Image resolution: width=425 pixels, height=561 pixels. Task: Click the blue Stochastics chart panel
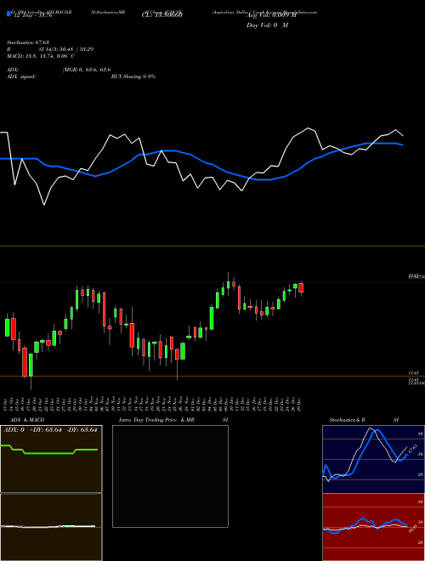(x=373, y=459)
